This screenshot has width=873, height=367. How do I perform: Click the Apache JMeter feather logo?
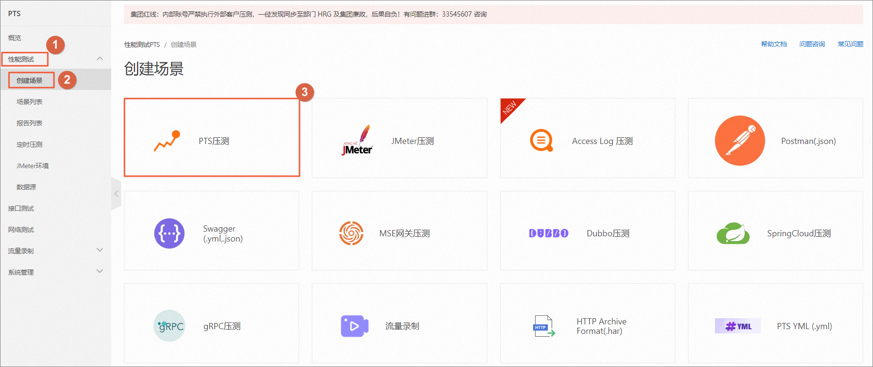[x=357, y=140]
